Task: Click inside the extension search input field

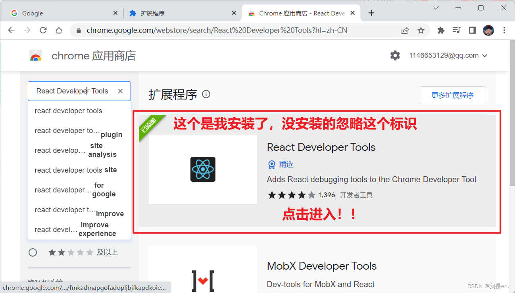Action: point(71,91)
